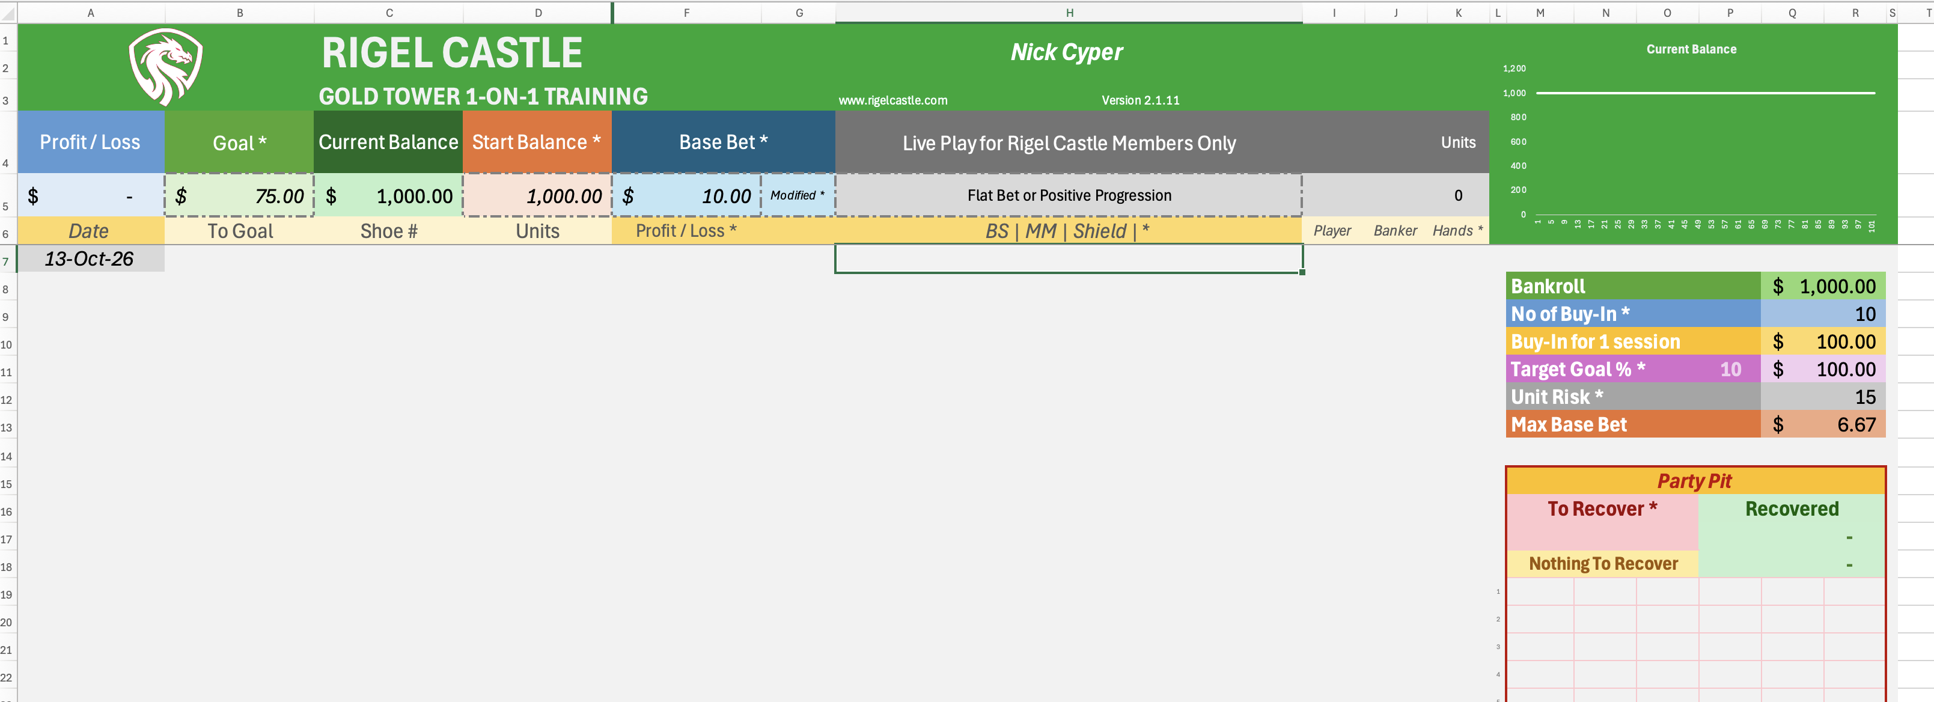1934x702 pixels.
Task: Select the Unit Risk value 15
Action: tap(1822, 397)
